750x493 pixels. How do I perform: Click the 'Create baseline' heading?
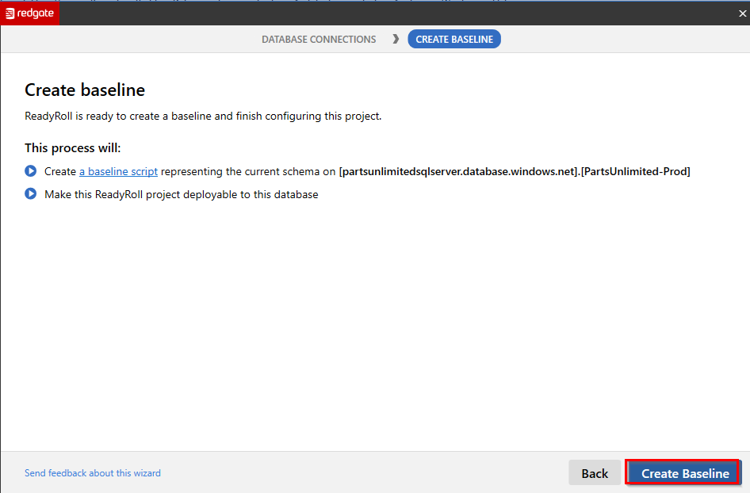[x=85, y=90]
